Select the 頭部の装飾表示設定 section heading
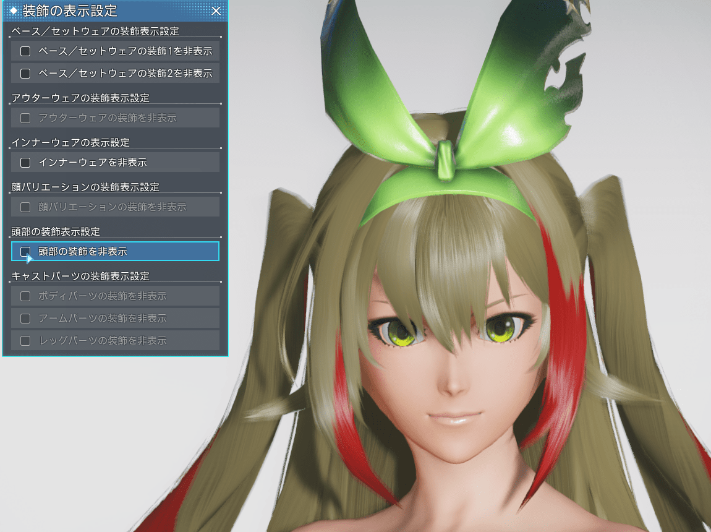711x532 pixels. coord(56,231)
